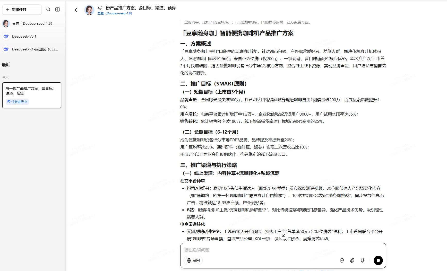Click the 三、推广渠道与执行策略 heading

pos(209,165)
